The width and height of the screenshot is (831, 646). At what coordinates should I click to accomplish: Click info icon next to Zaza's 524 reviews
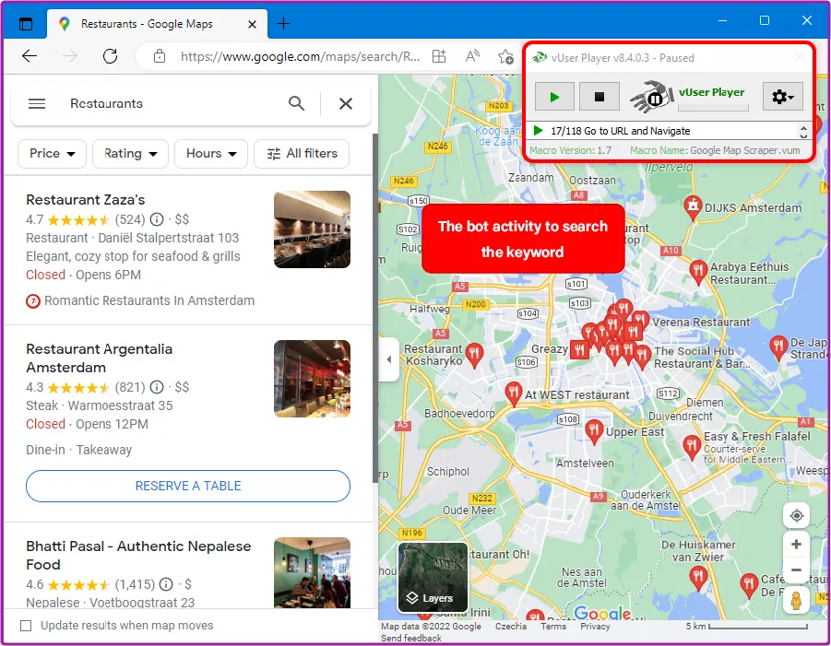click(157, 219)
